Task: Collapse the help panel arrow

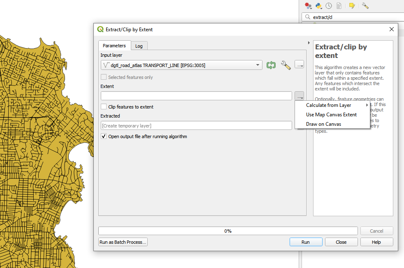Action: (x=309, y=43)
